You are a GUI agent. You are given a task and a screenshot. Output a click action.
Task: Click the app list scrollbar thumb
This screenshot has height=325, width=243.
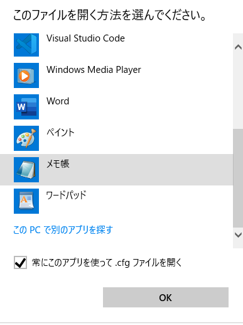coord(238,178)
